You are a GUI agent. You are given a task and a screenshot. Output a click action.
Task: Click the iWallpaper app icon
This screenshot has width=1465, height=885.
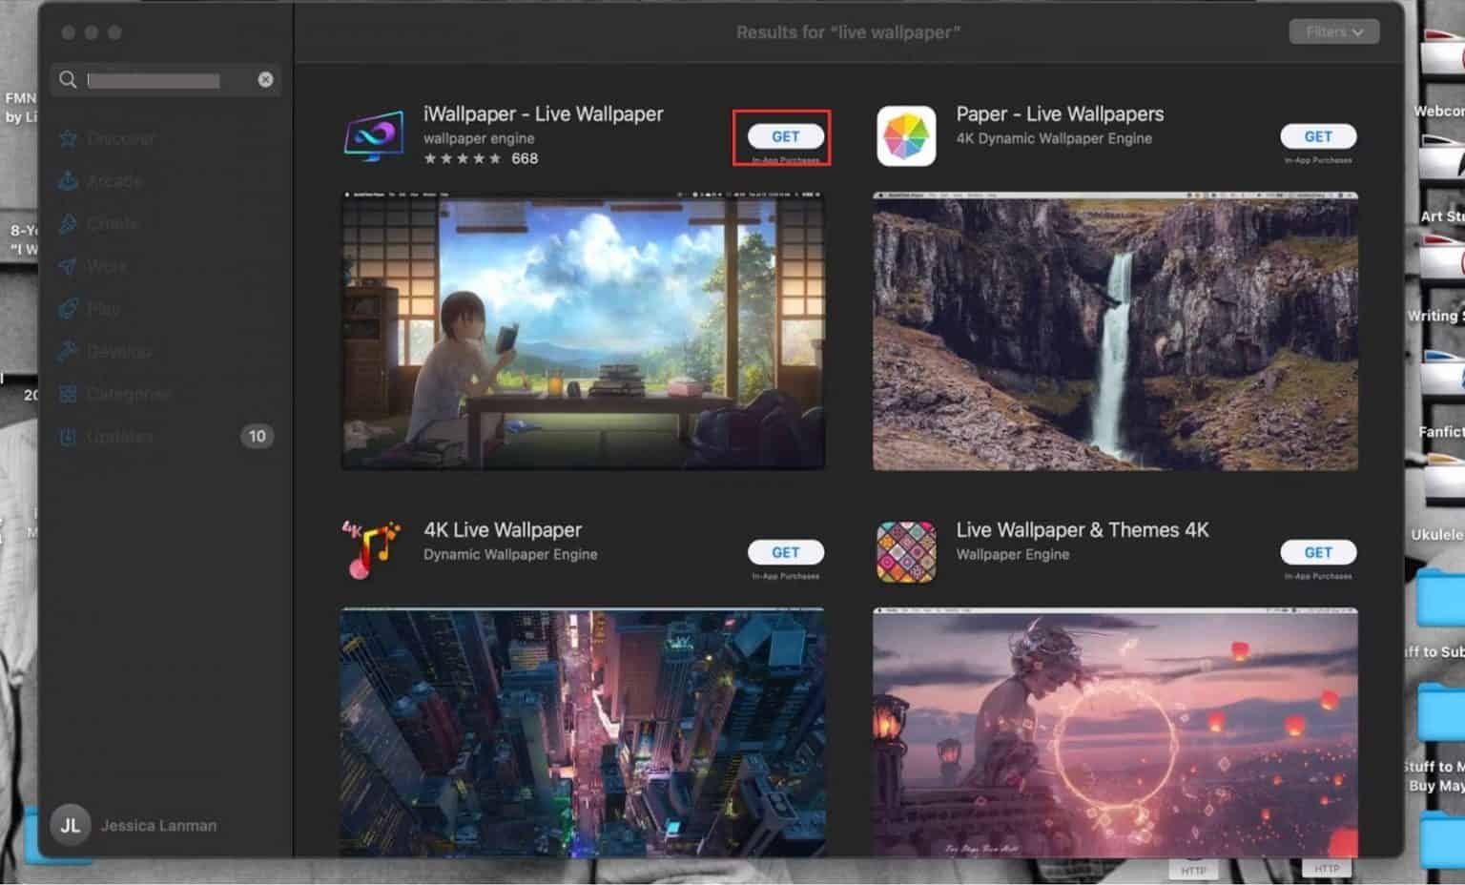(x=374, y=135)
